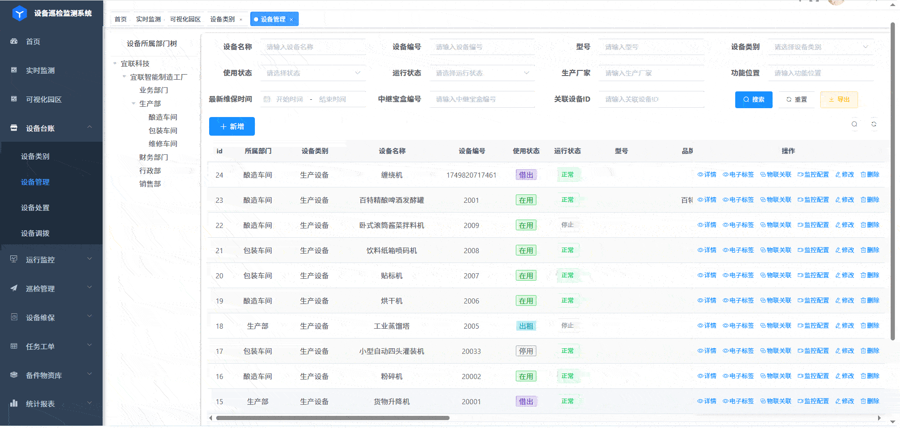Close the 设备管理 tab with its x
Screen dimensions: 900x428
click(x=291, y=20)
